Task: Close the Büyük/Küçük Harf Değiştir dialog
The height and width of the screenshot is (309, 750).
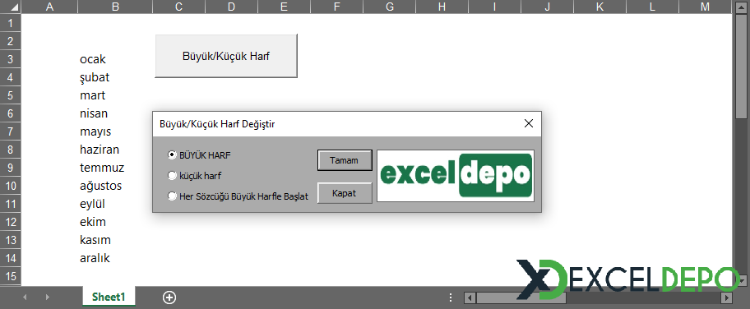Action: pyautogui.click(x=529, y=123)
